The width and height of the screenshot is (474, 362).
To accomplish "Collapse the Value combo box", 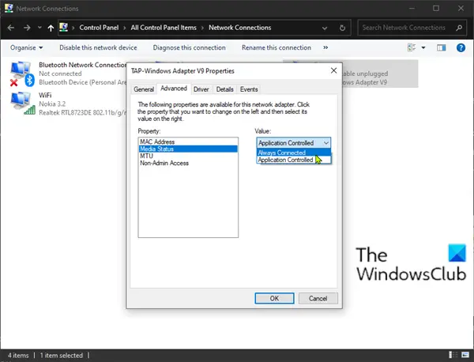I will tap(325, 143).
